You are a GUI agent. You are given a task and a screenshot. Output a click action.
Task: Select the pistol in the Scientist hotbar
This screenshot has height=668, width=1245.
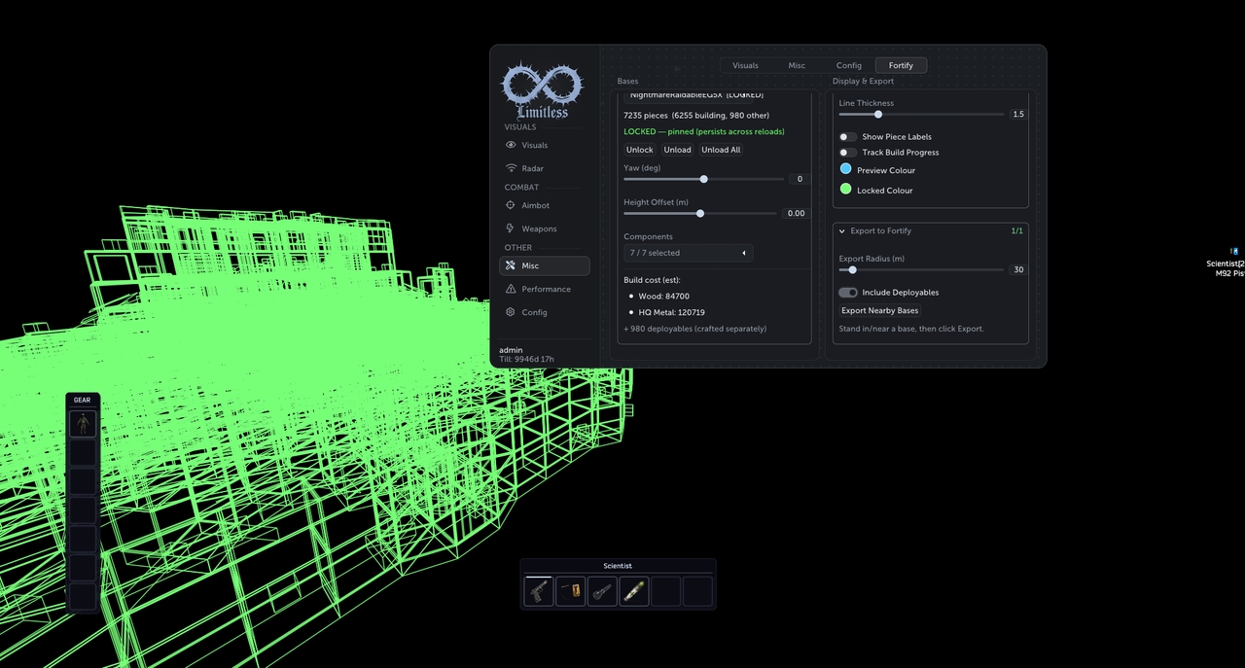click(x=538, y=591)
